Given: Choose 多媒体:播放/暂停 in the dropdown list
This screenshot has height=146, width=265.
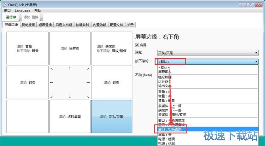Looking at the screenshot, I should point(208,115).
